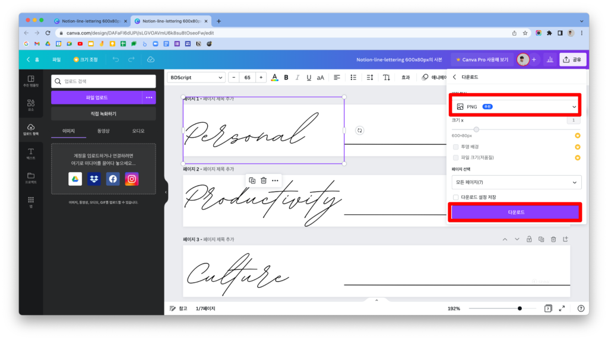The width and height of the screenshot is (608, 340).
Task: Open the PNG file type dropdown
Action: pyautogui.click(x=515, y=107)
